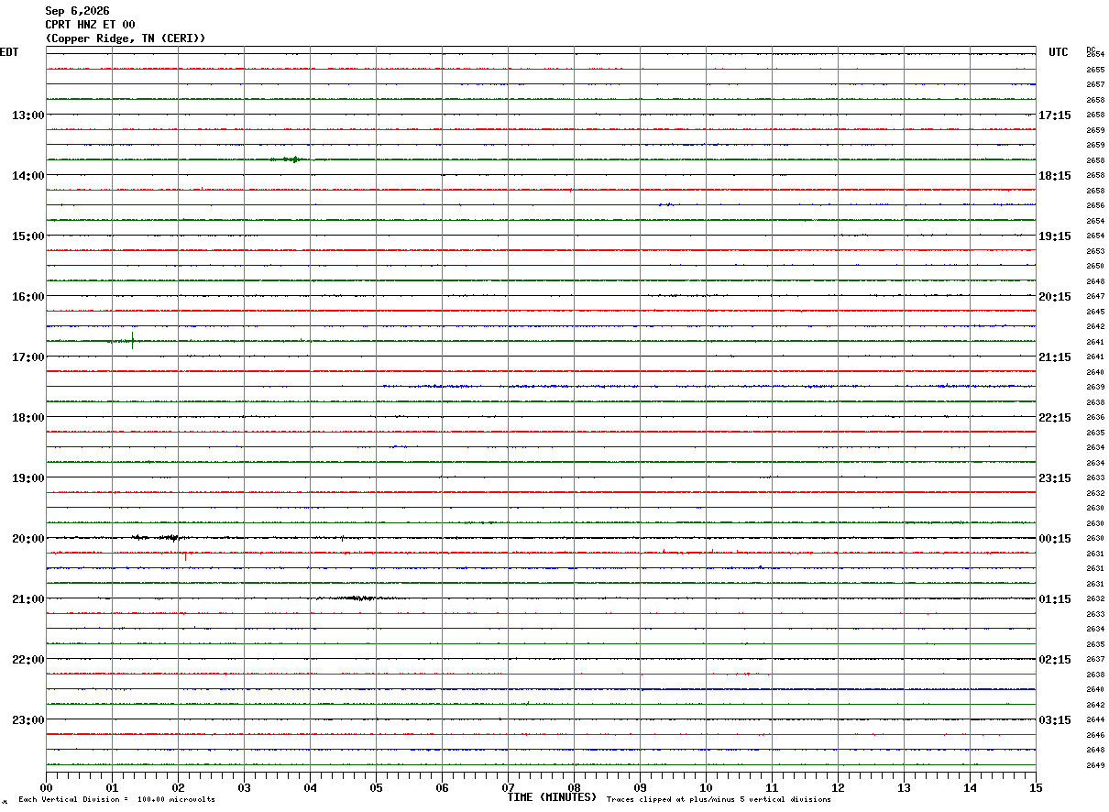Image resolution: width=1109 pixels, height=812 pixels.
Task: Click the green spike on the 16:45 trace
Action: click(133, 341)
